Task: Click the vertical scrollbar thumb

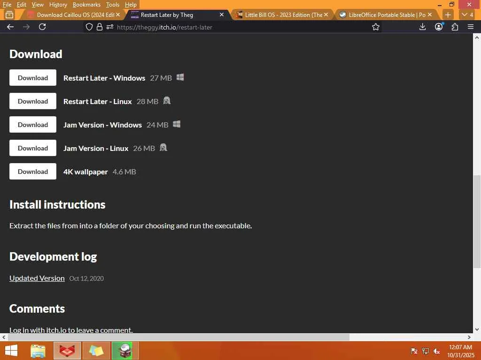Action: [477, 222]
